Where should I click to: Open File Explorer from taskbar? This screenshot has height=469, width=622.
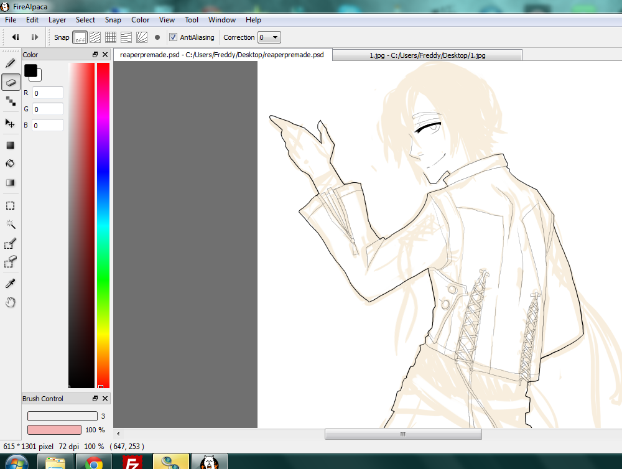[55, 463]
